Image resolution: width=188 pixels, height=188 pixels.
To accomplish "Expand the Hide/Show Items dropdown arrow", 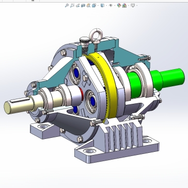I will tap(115, 6).
